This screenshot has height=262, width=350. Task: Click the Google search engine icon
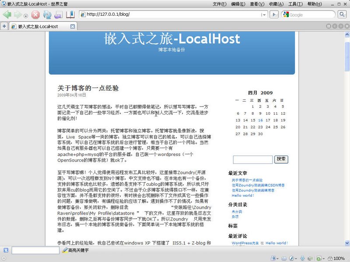[286, 15]
